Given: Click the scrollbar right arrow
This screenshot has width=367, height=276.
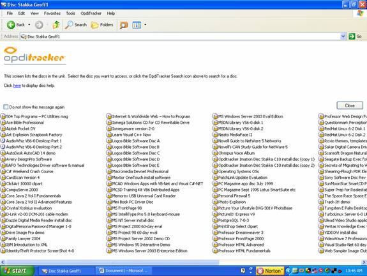Looking at the screenshot, I should (x=364, y=262).
